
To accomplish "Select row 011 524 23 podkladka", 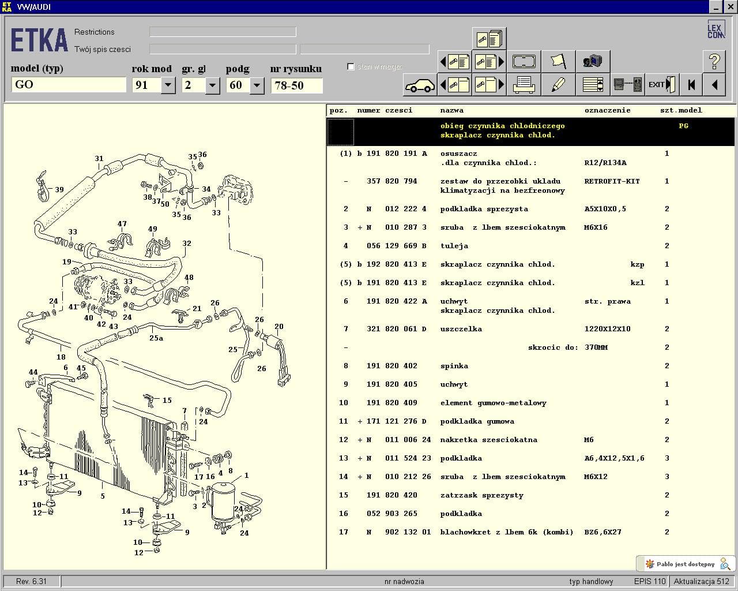I will click(530, 458).
